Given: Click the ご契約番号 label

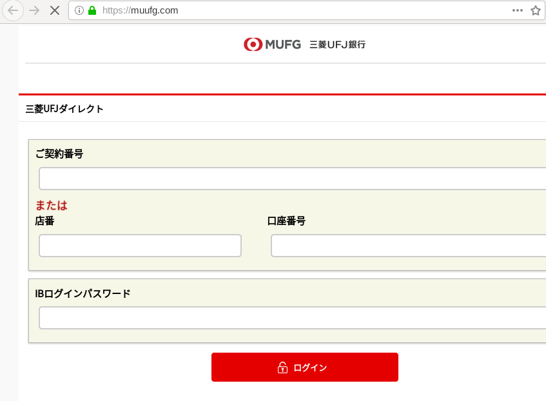Looking at the screenshot, I should tap(59, 153).
